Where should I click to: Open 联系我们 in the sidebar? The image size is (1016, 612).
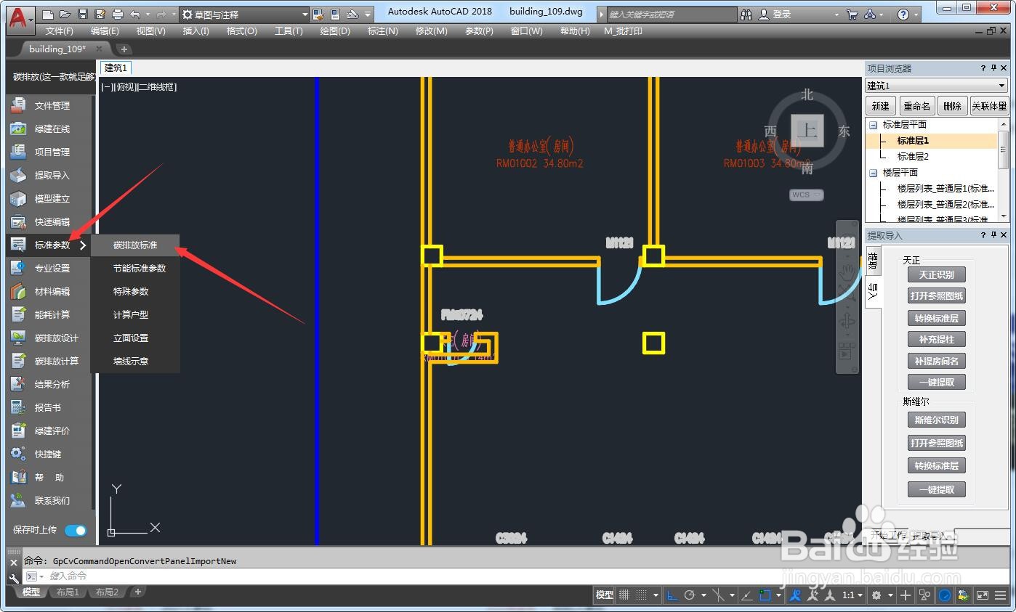[x=48, y=500]
